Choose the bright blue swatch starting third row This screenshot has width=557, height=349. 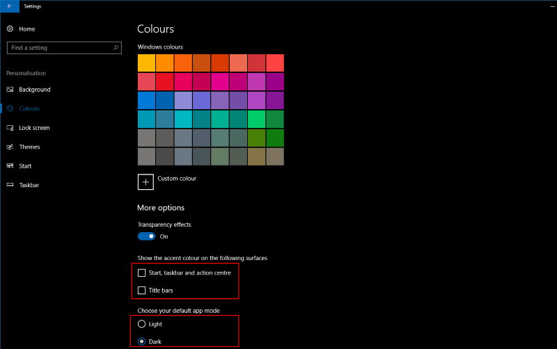coord(146,100)
